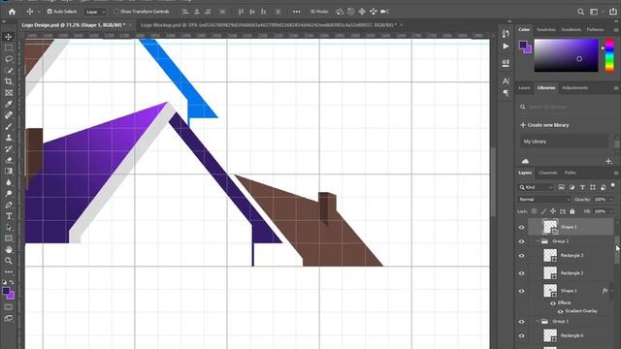Click the lock position icon in Layers

click(553, 211)
